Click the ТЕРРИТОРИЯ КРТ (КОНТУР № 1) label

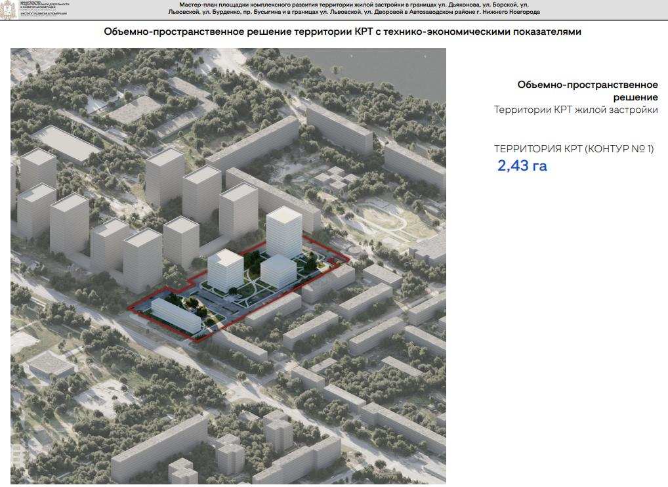point(574,149)
